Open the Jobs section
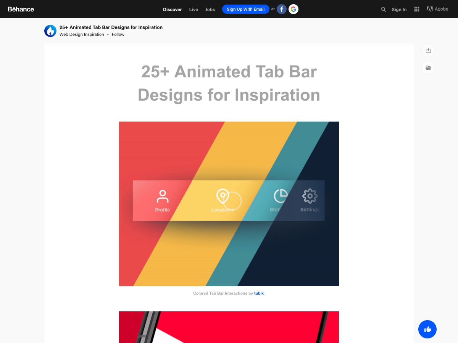 coord(210,10)
